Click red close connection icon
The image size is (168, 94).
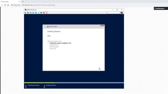click(44, 13)
